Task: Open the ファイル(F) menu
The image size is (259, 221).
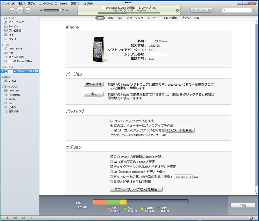Action: (x=8, y=4)
